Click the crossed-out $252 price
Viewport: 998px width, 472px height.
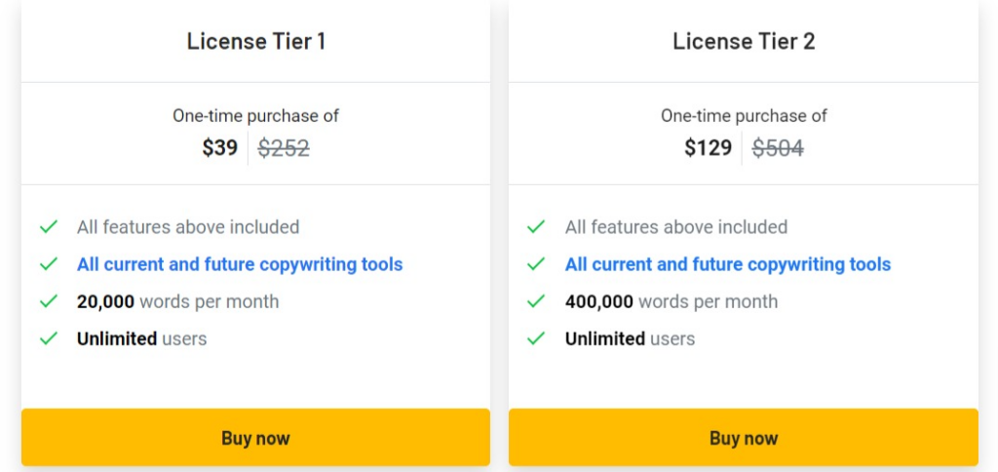point(284,148)
